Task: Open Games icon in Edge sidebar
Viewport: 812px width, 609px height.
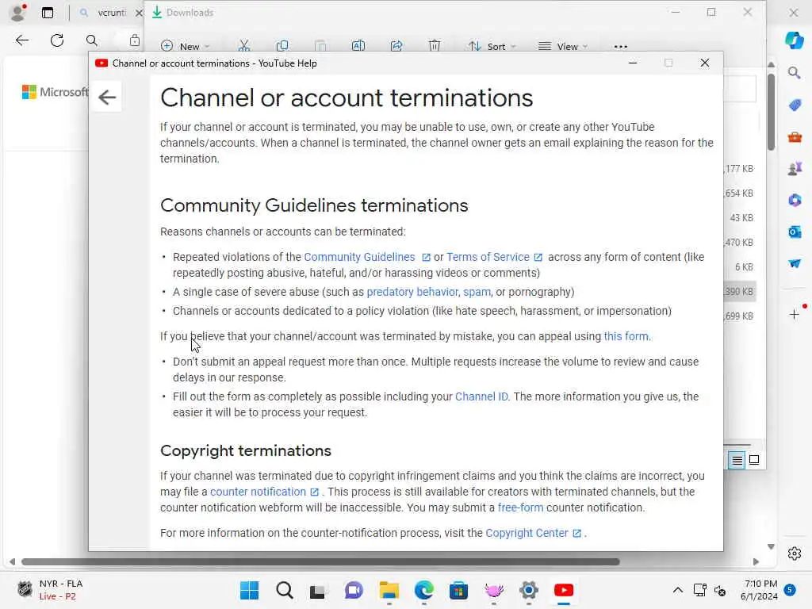Action: tap(795, 169)
